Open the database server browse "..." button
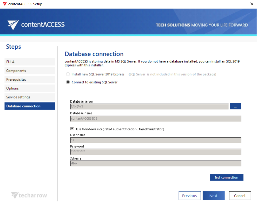This screenshot has width=257, height=203. 235,106
